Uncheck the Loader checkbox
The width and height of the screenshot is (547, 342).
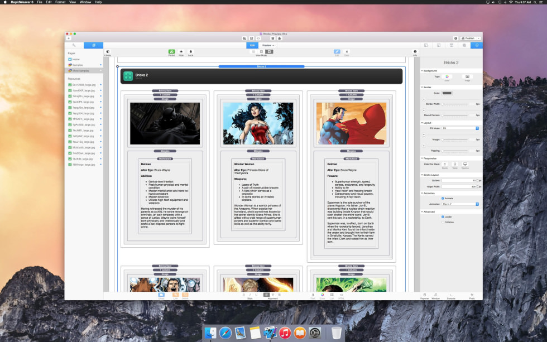[443, 217]
